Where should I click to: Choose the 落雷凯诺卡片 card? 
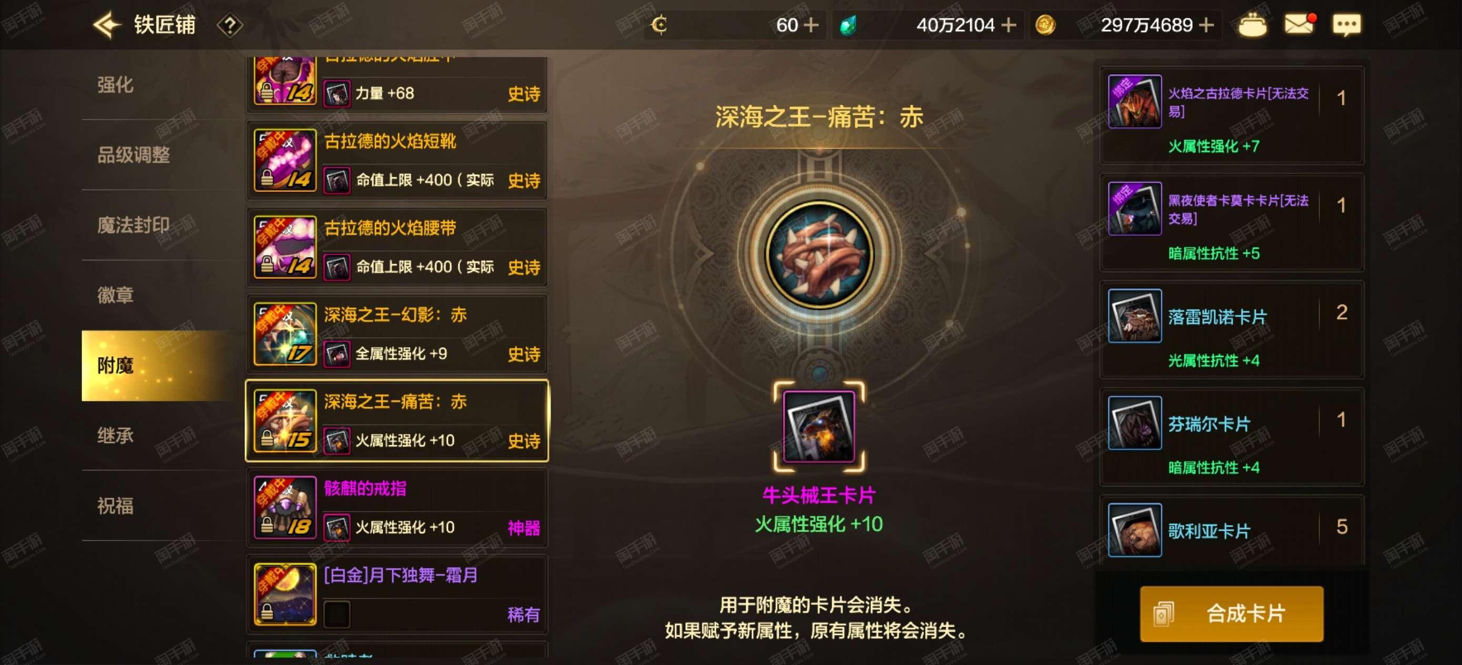point(1231,330)
